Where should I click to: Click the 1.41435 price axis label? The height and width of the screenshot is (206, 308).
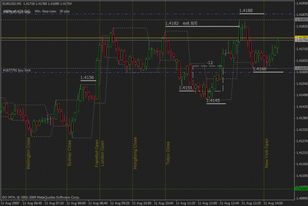pyautogui.click(x=302, y=107)
